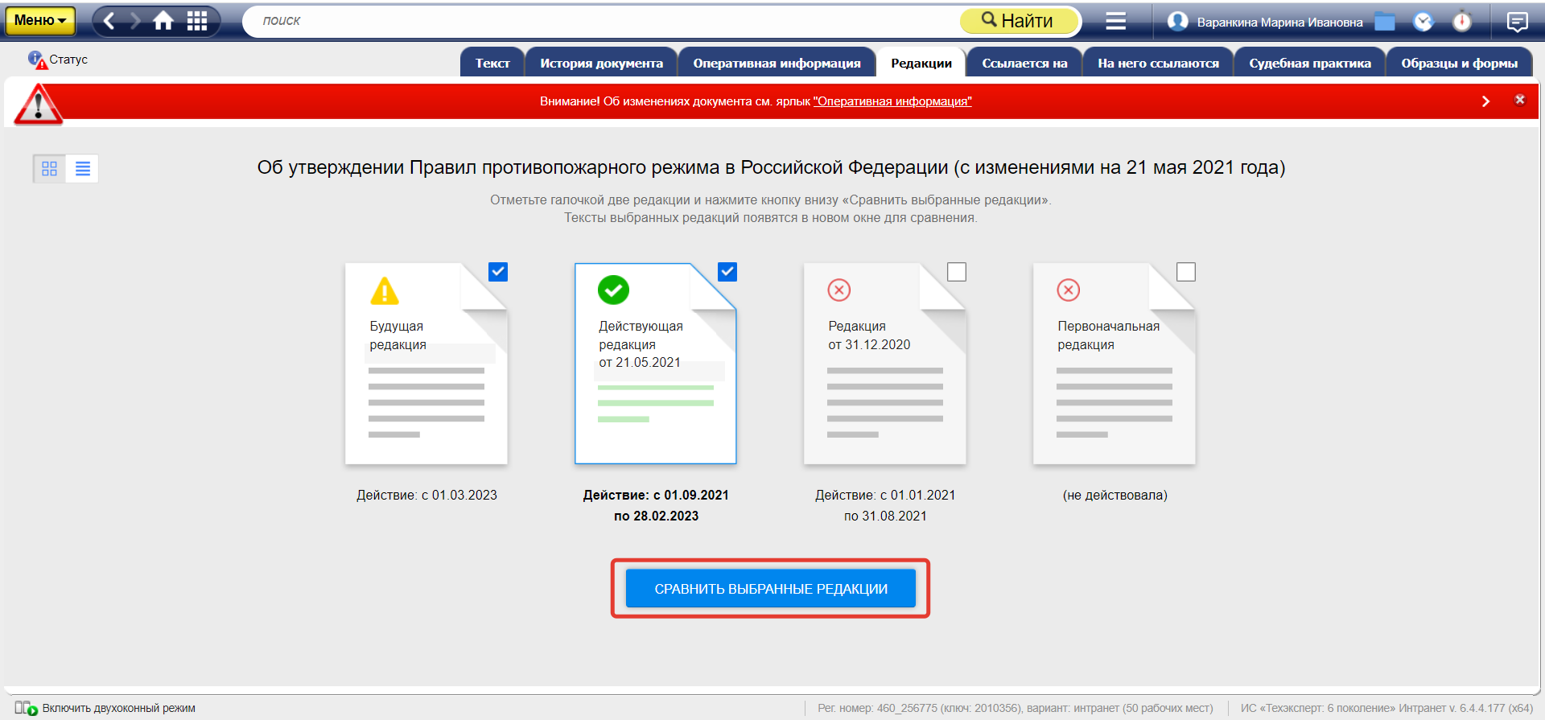This screenshot has width=1545, height=720.
Task: Switch to tile view mode
Action: point(49,168)
